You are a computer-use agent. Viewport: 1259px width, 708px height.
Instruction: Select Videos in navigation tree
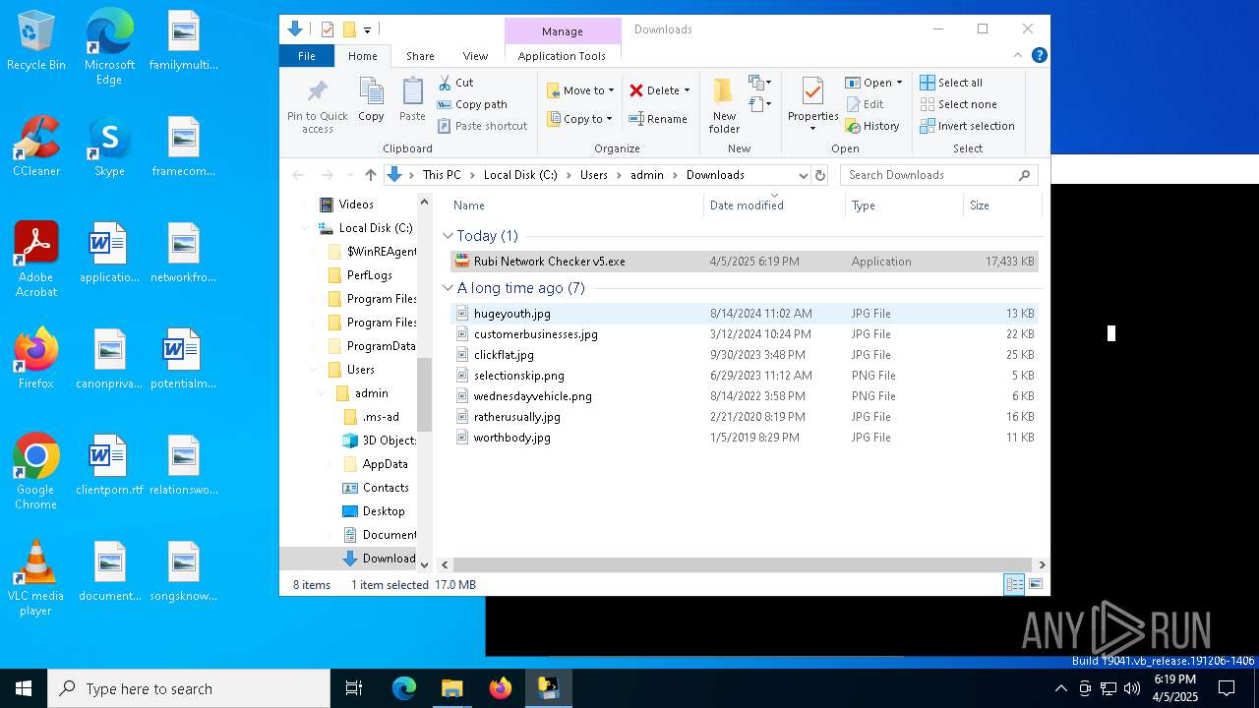[356, 205]
